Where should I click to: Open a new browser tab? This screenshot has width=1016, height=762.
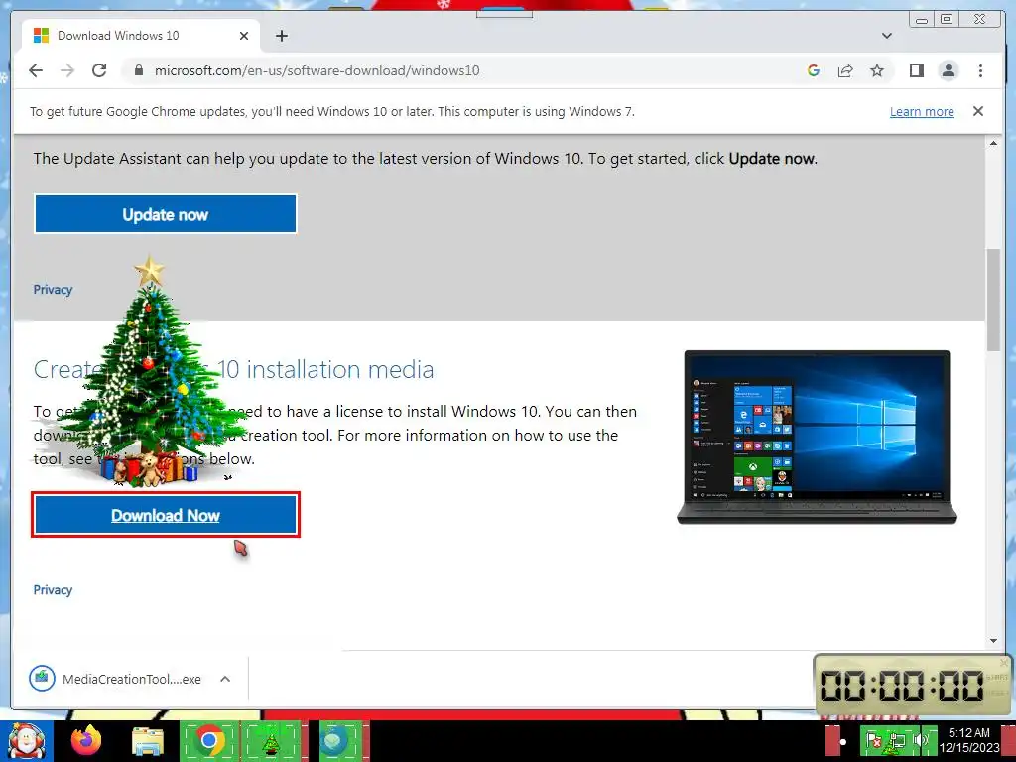point(281,36)
